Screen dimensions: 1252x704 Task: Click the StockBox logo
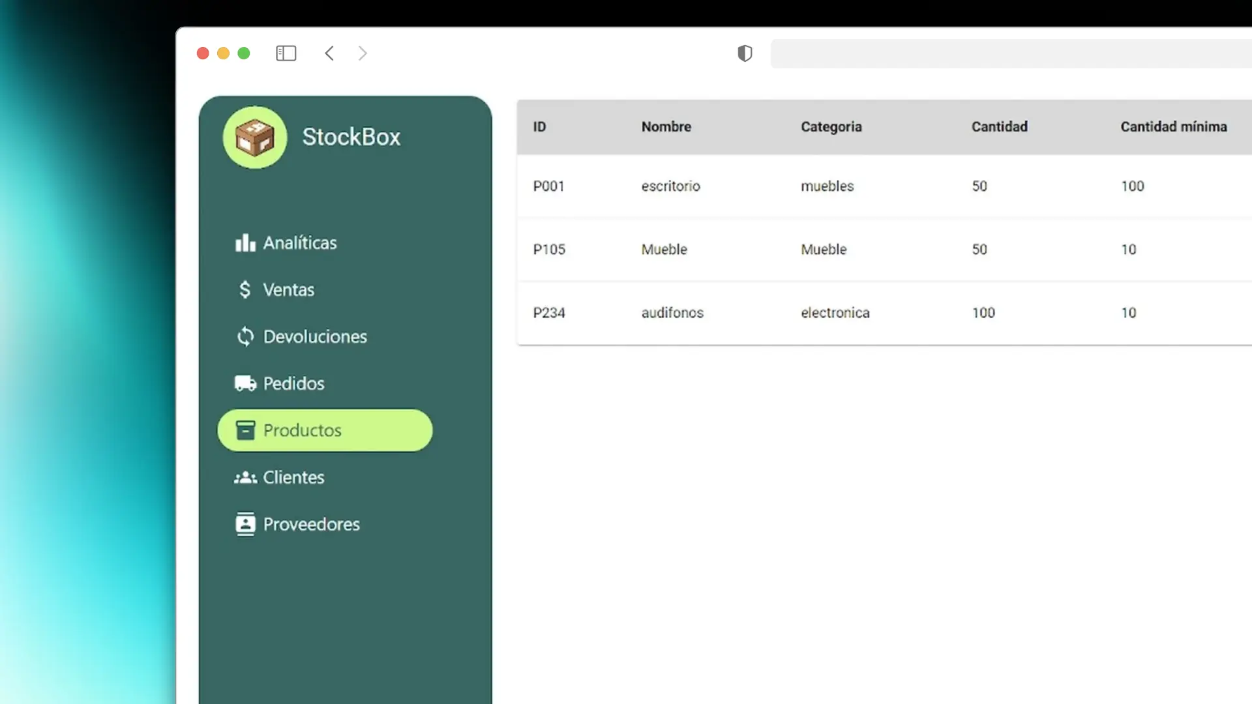point(255,137)
